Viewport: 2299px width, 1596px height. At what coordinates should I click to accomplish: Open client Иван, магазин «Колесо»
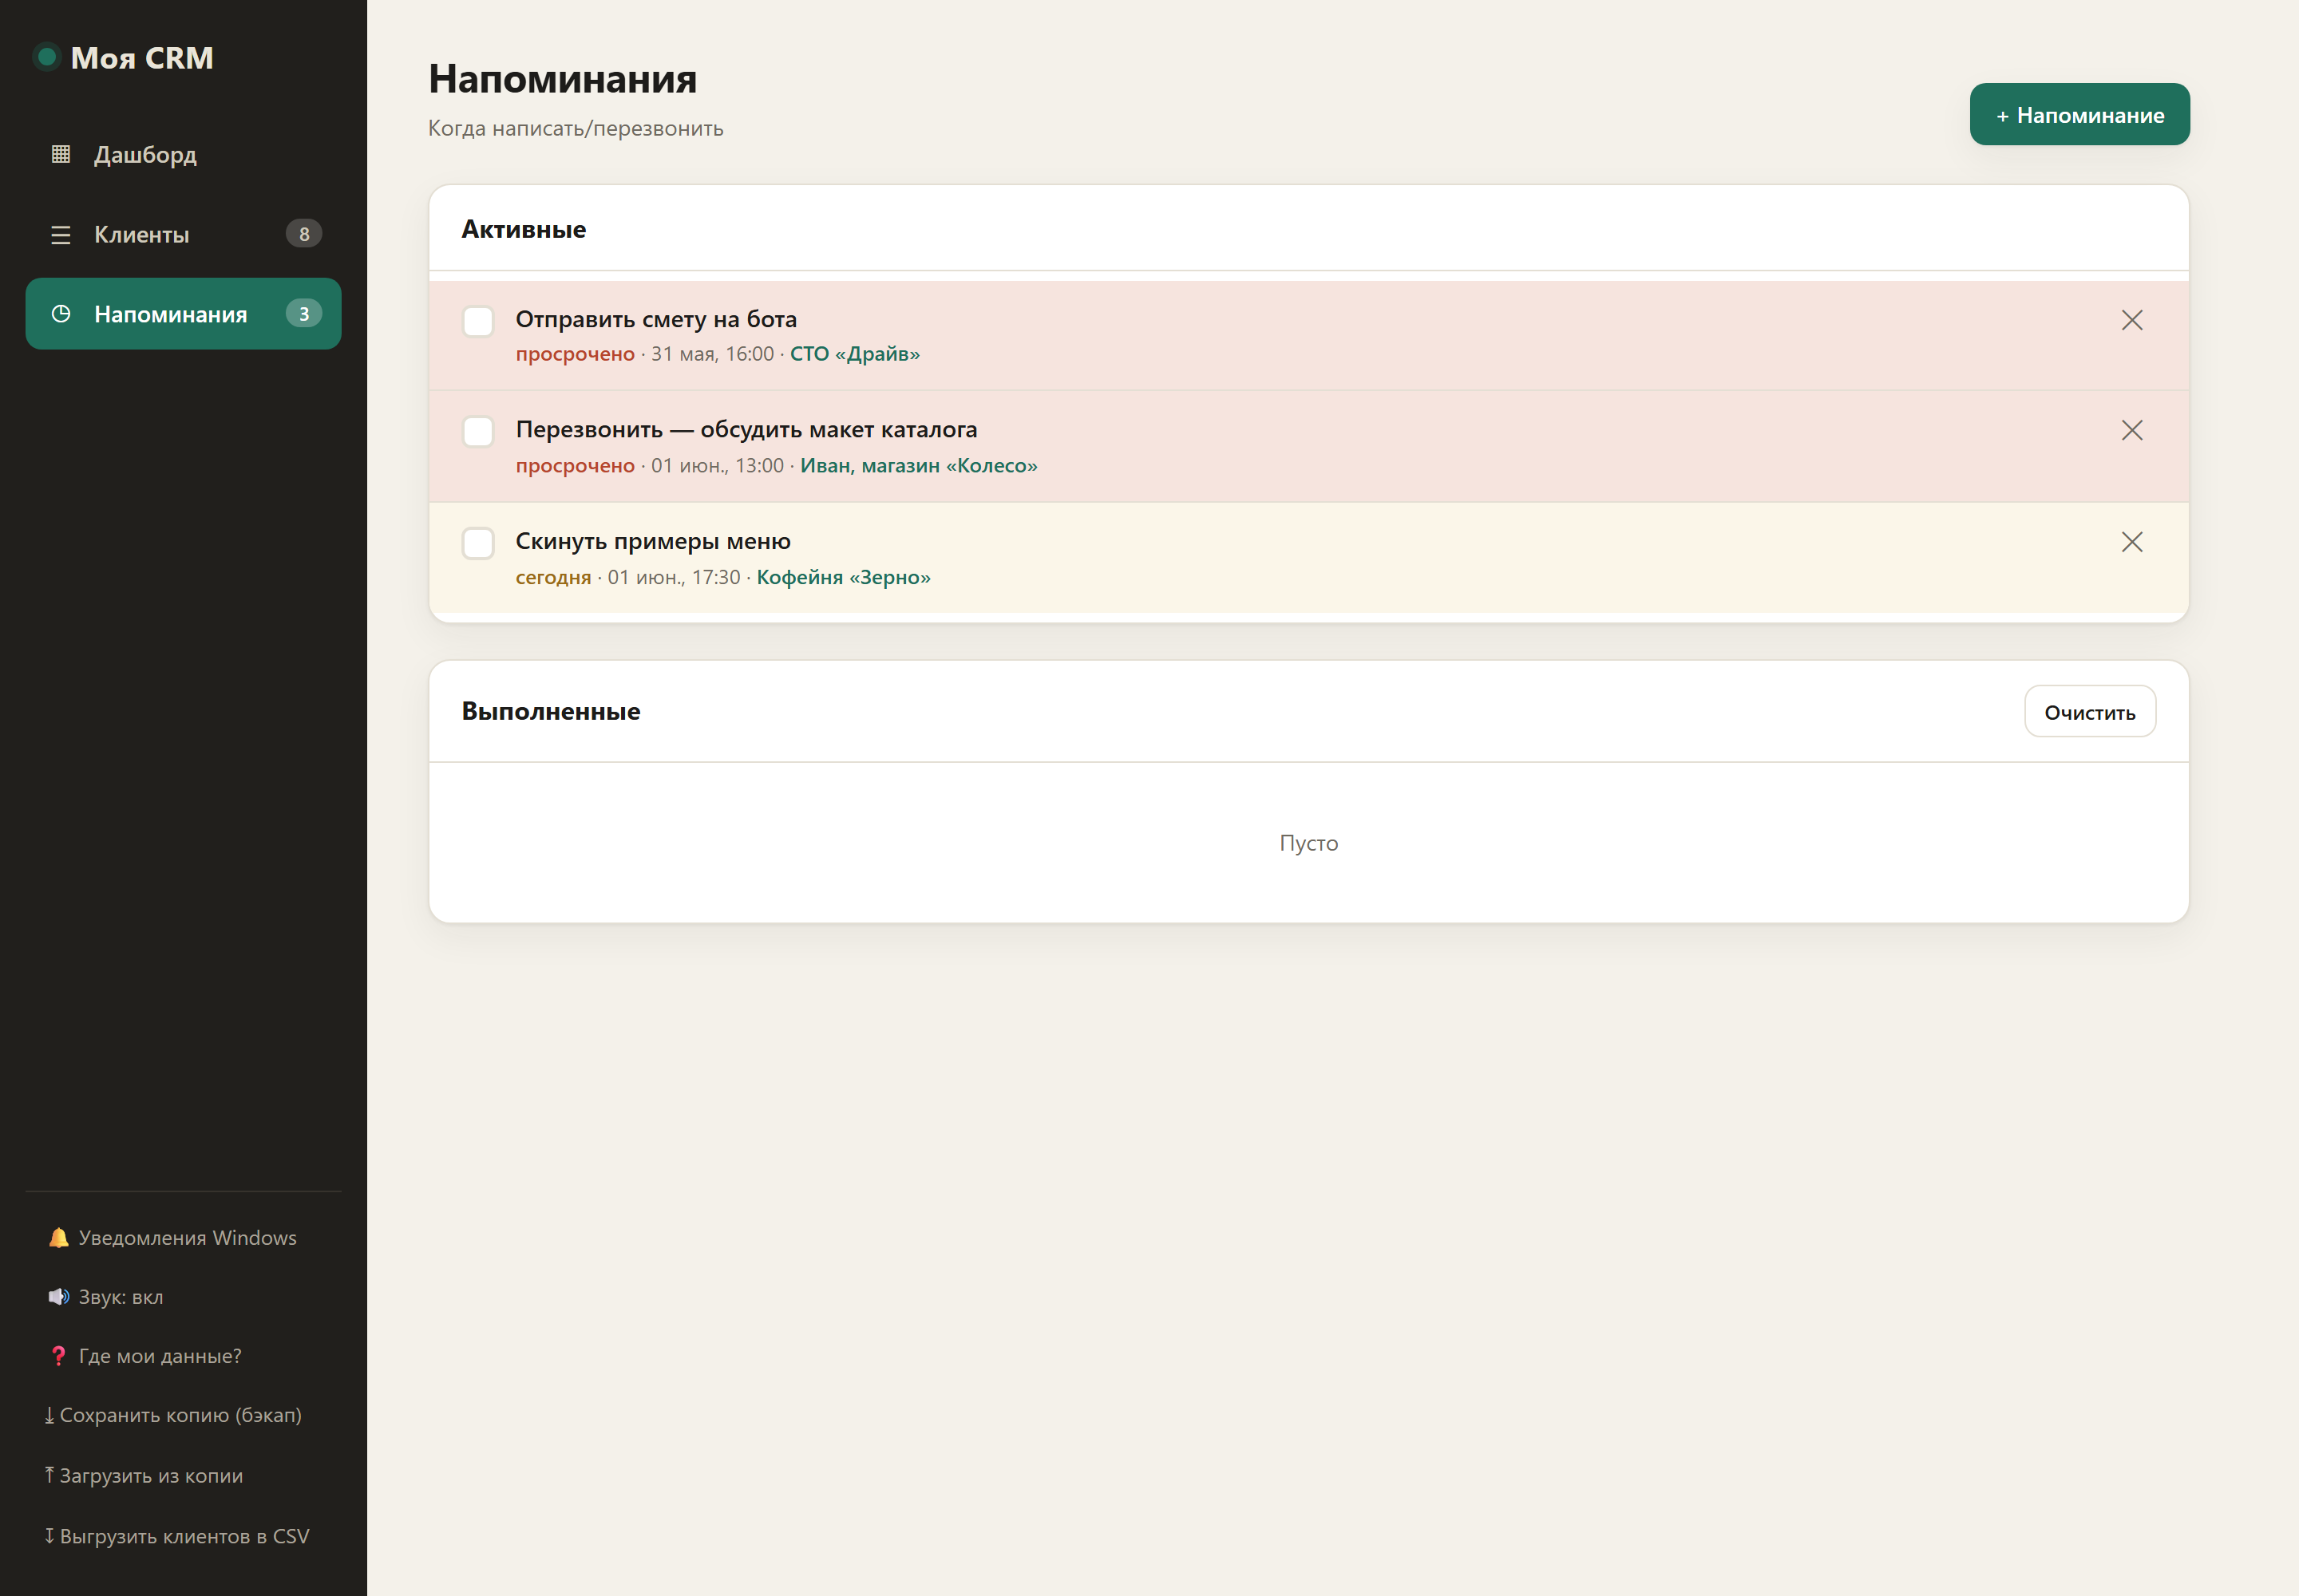pyautogui.click(x=918, y=466)
